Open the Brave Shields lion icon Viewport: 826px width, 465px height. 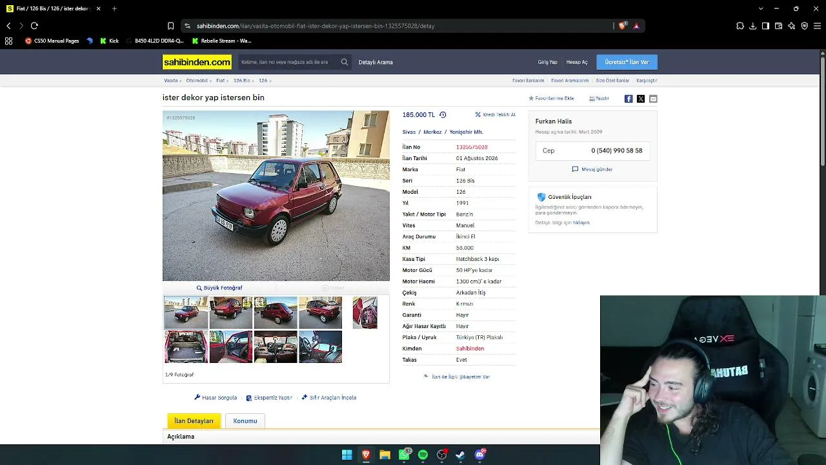(x=622, y=26)
